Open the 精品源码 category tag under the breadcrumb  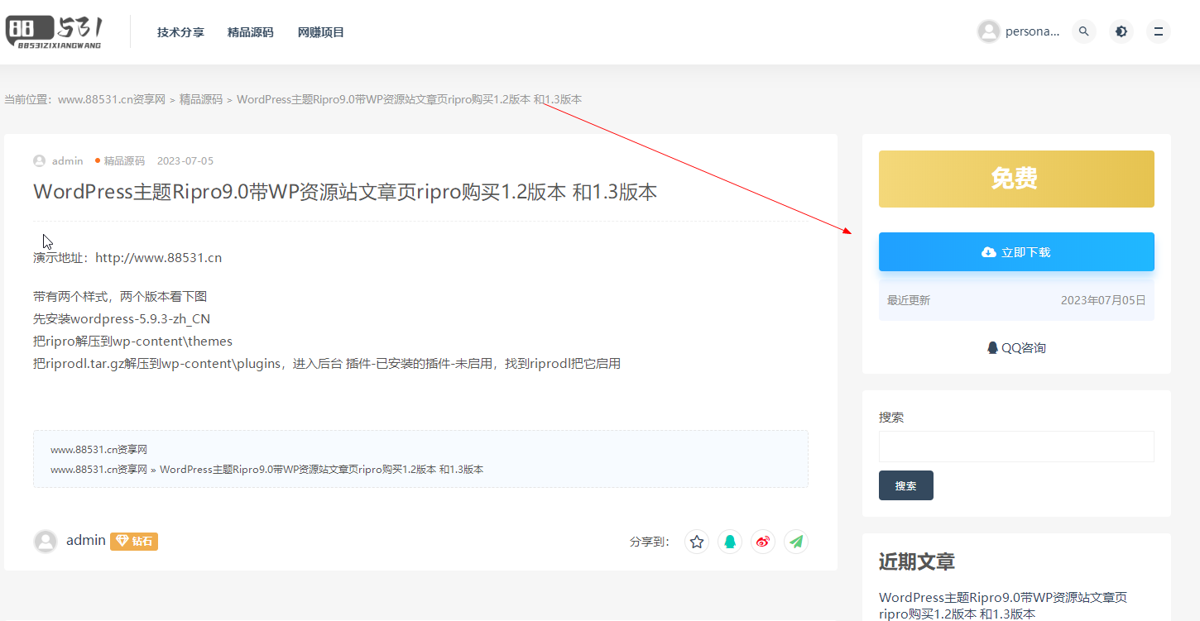tap(124, 160)
